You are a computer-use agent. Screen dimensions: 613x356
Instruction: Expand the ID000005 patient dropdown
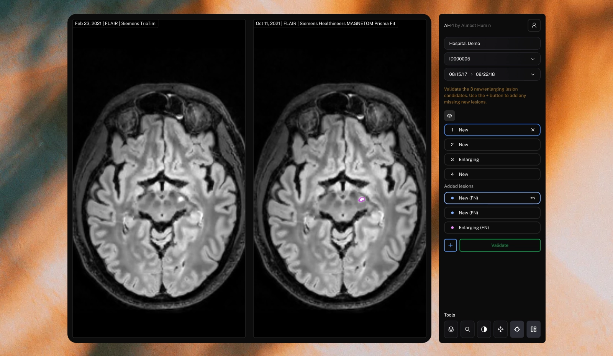tap(492, 59)
